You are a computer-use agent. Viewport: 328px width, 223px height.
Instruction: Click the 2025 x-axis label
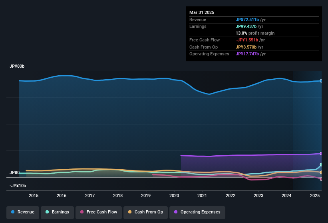pos(315,196)
